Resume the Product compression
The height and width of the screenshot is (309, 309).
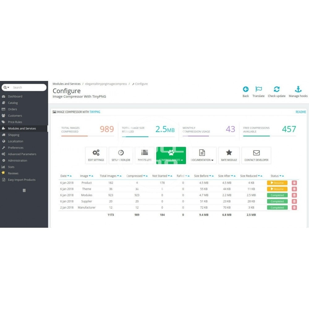coord(277,183)
